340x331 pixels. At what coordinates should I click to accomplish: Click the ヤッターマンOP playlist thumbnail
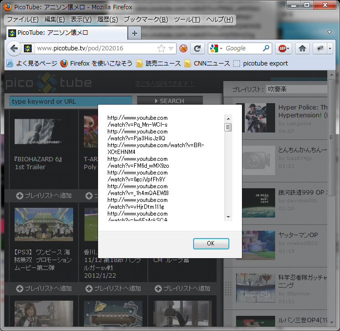pos(259,245)
